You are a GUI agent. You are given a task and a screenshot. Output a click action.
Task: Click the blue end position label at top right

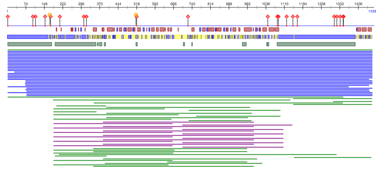click(x=372, y=11)
